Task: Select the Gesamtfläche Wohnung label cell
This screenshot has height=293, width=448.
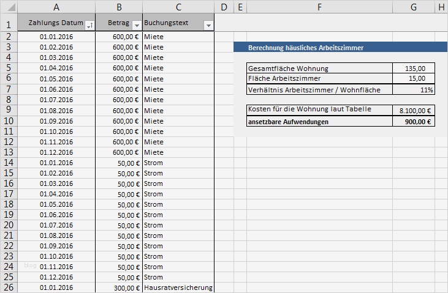Action: click(x=319, y=68)
